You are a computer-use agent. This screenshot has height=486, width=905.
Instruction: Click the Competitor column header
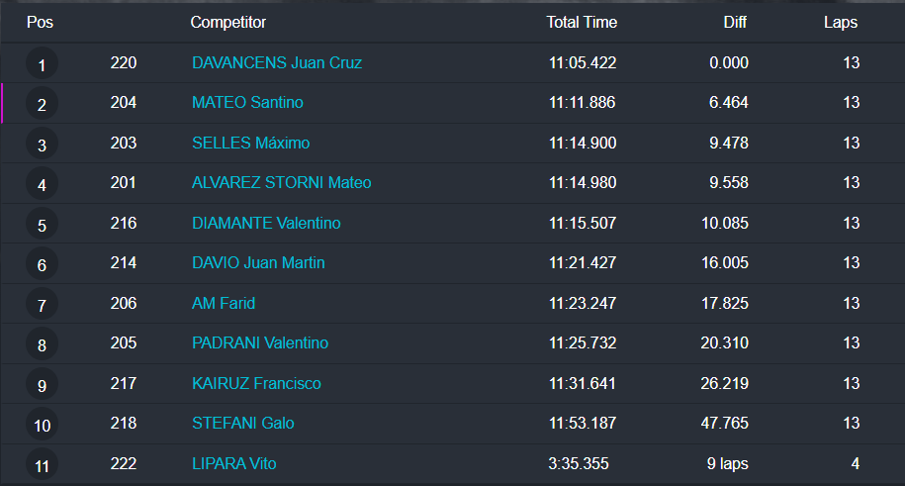tap(227, 22)
